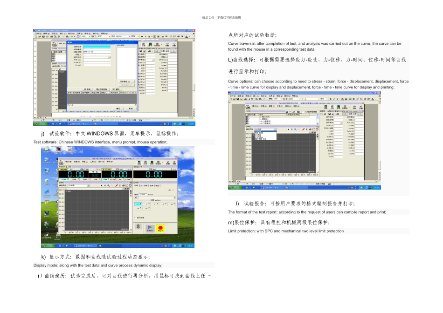
Task: Click 取消 button in New dialog
Action: 131,109
